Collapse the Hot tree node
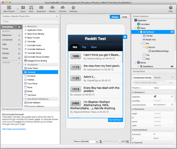The height and width of the screenshot is (149, 177). (141, 43)
